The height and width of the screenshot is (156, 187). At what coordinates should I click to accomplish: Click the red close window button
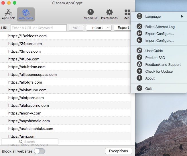click(x=3, y=3)
